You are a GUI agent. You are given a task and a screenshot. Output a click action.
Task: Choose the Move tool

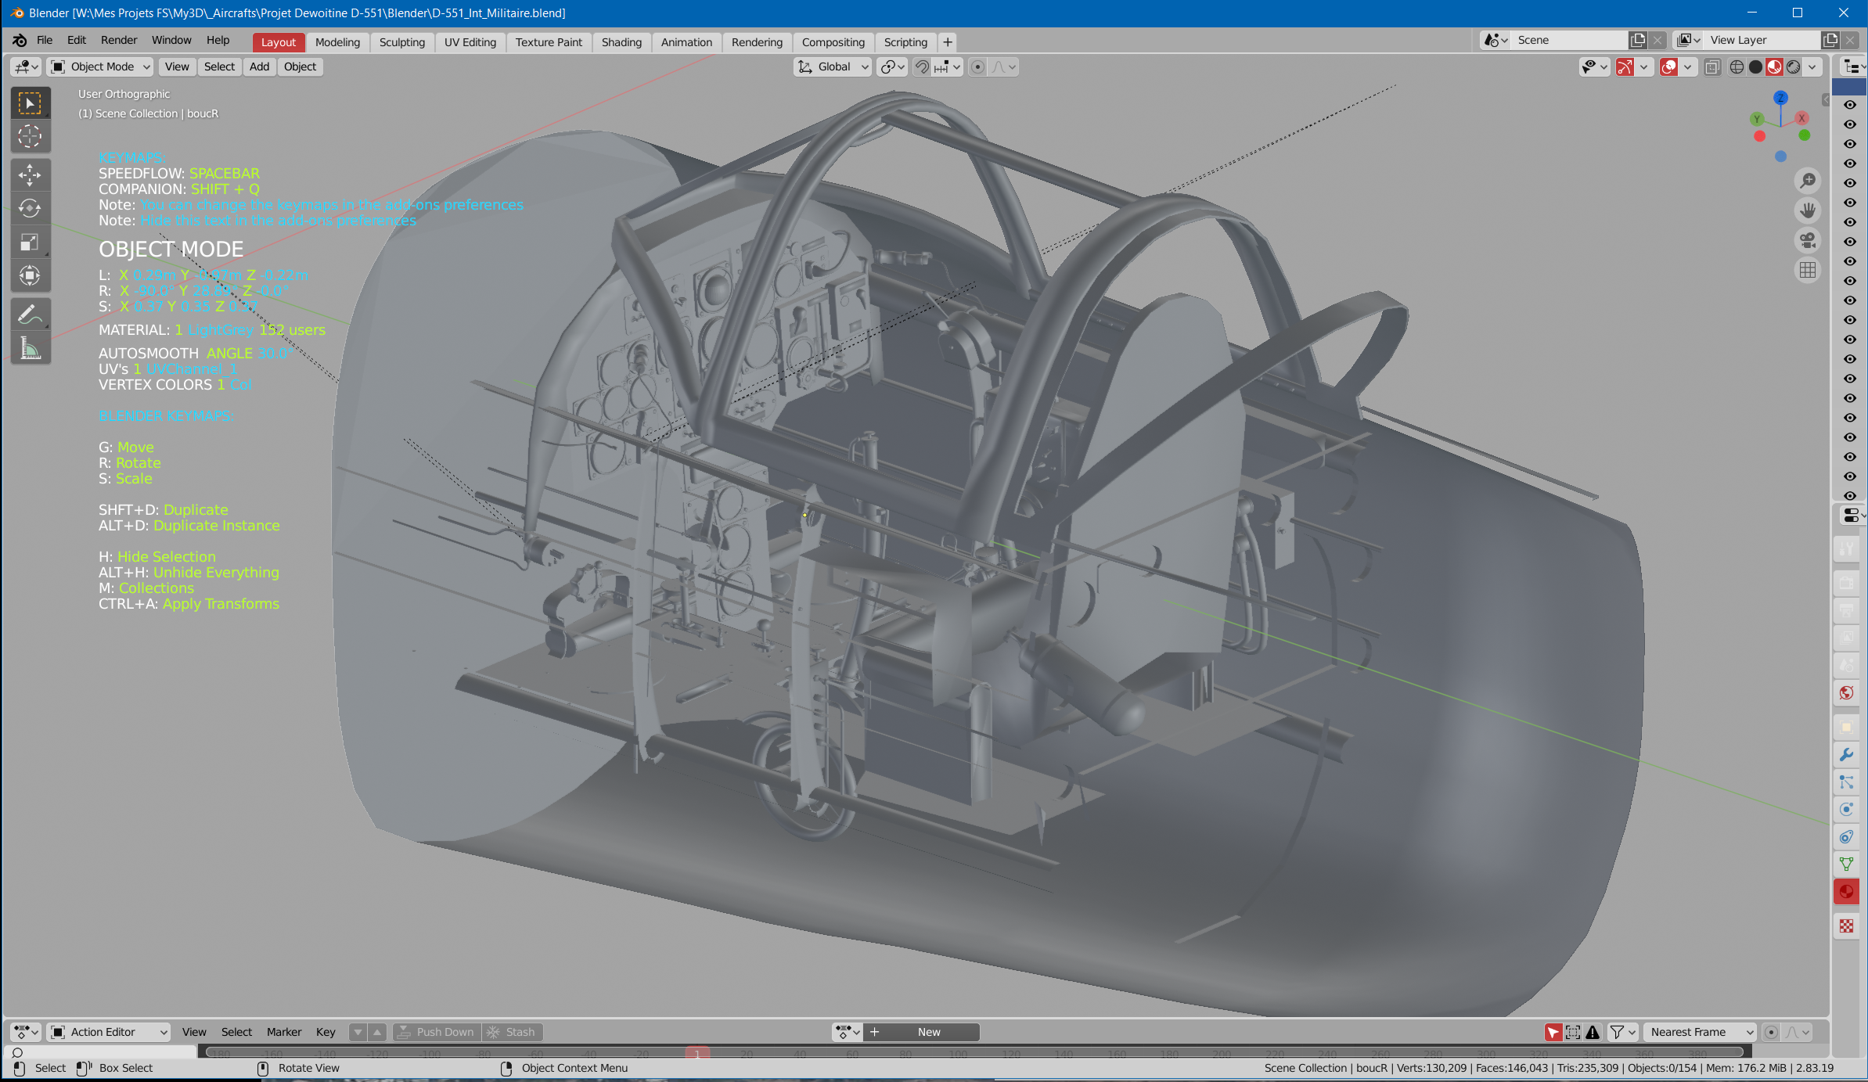coord(30,174)
